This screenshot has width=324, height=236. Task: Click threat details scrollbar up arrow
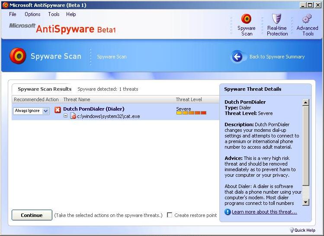coord(305,102)
